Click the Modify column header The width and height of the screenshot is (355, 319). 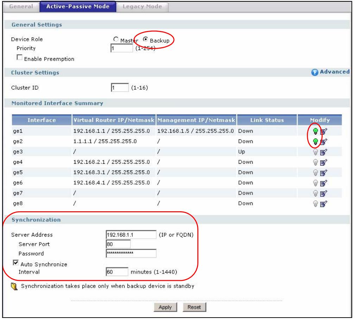pyautogui.click(x=320, y=120)
